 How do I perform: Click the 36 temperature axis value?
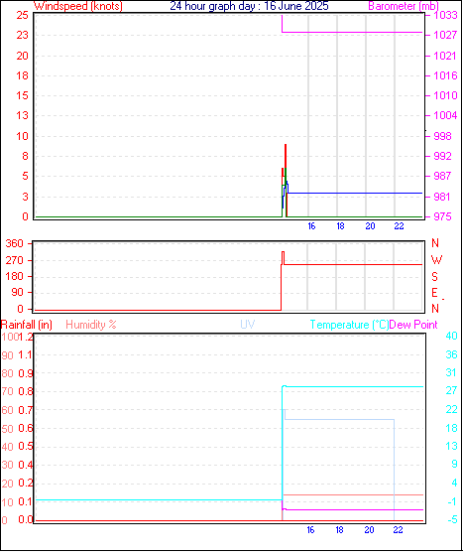coord(451,354)
